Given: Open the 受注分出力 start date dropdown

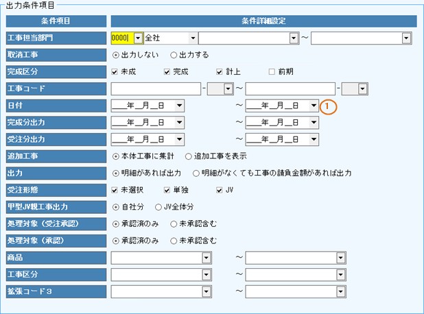Looking at the screenshot, I should tap(179, 139).
